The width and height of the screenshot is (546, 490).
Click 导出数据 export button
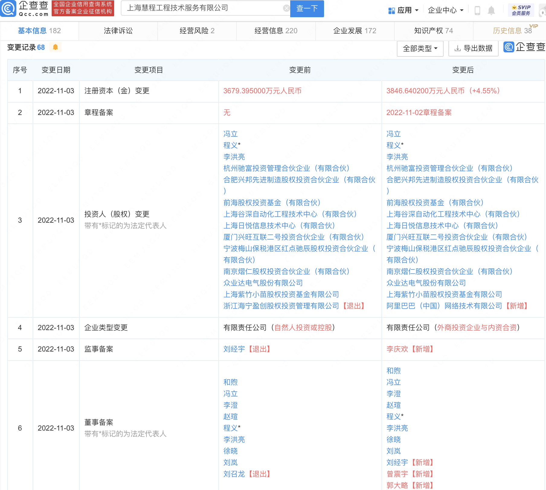click(x=473, y=48)
